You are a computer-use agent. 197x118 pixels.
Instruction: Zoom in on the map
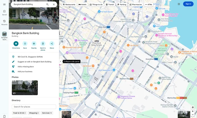pyautogui.click(x=193, y=111)
